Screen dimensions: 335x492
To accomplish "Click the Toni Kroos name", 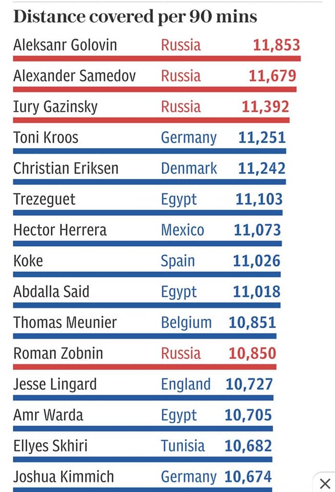I will [46, 137].
